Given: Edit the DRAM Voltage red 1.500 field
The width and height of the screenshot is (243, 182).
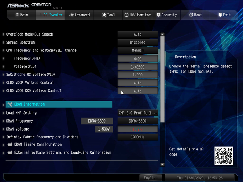Looking at the screenshot, I should tap(137, 129).
